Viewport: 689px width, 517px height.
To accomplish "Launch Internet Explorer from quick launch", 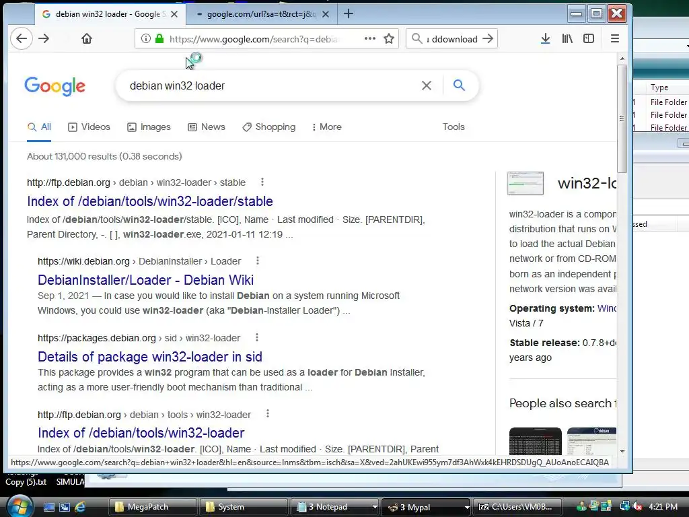I will point(81,507).
